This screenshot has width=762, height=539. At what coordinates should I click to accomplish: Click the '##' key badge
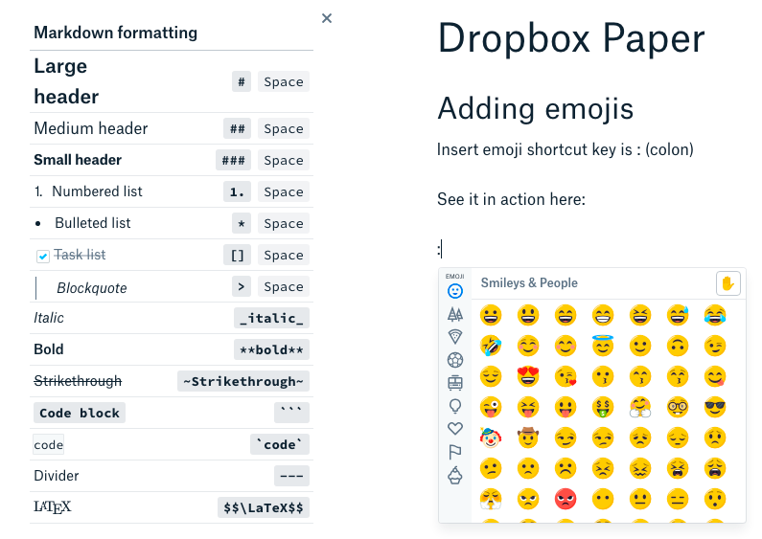pos(237,128)
